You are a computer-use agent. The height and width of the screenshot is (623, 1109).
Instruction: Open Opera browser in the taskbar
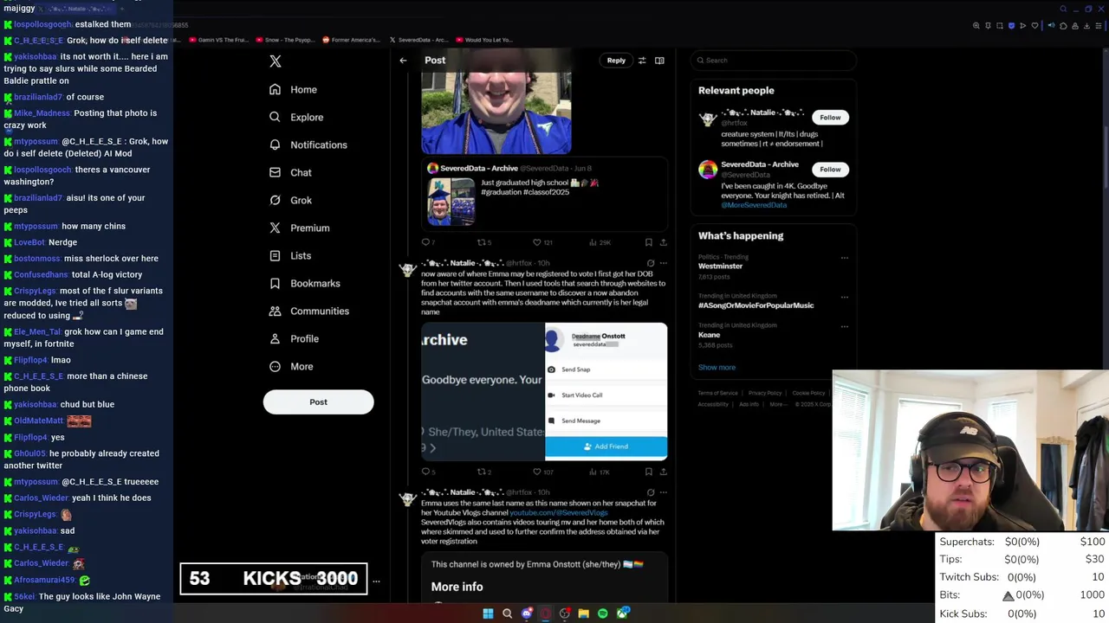coord(545,613)
